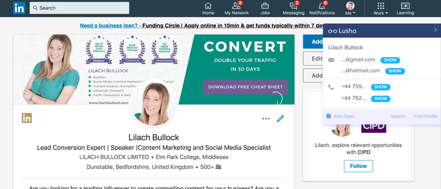Open Messaging with 2 unread badge
Screen dimensions: 441x189
coord(294,8)
